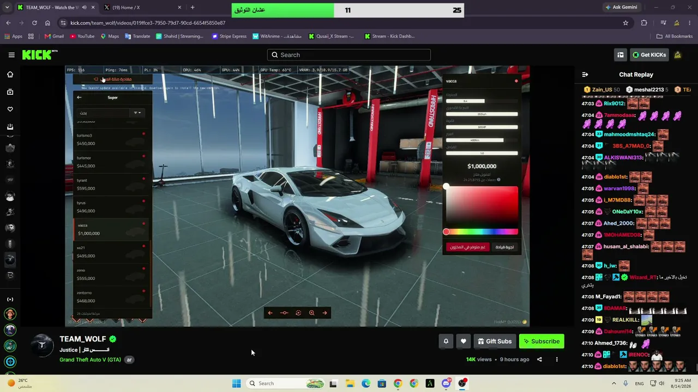Open Chrome extensions puzzle icon

[x=644, y=23]
